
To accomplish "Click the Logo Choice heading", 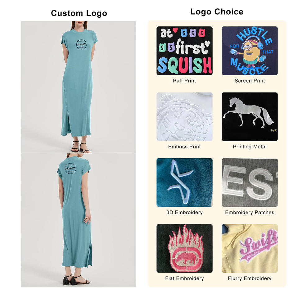I will 217,12.
